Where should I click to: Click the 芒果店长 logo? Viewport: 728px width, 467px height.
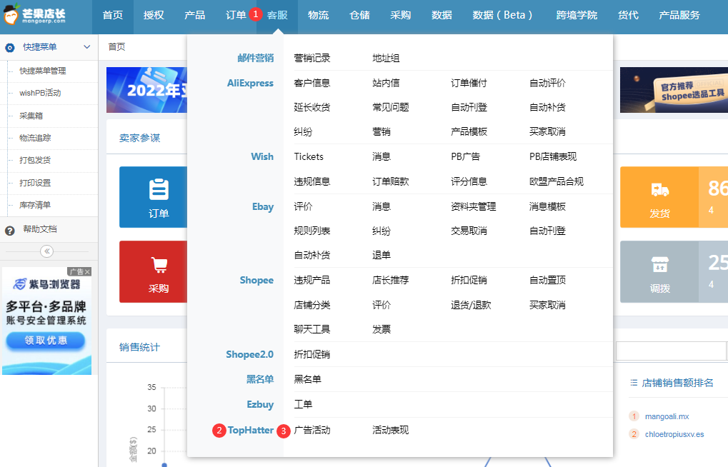[34, 14]
